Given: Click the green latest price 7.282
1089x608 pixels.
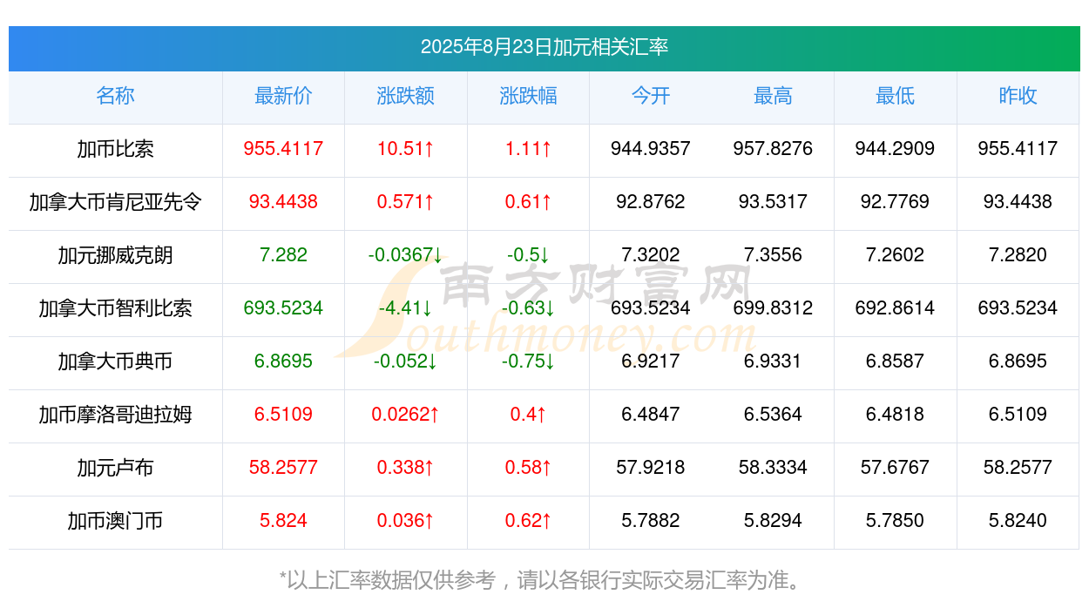Looking at the screenshot, I should pyautogui.click(x=283, y=255).
